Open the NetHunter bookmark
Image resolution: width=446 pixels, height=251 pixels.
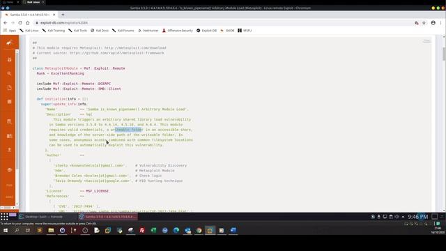coord(148,31)
